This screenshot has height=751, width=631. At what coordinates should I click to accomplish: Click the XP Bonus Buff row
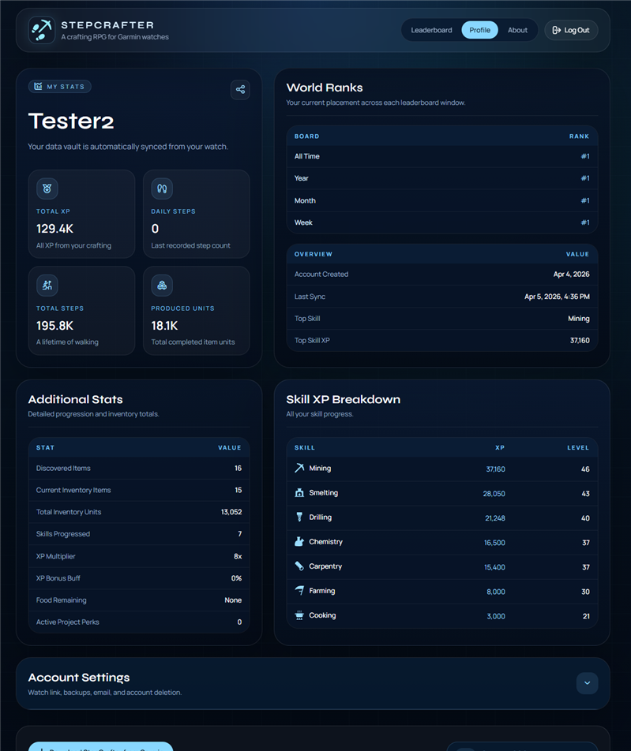pyautogui.click(x=139, y=578)
